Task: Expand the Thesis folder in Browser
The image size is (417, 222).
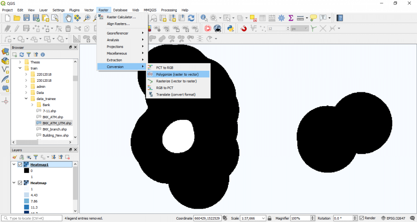Action: (x=20, y=62)
